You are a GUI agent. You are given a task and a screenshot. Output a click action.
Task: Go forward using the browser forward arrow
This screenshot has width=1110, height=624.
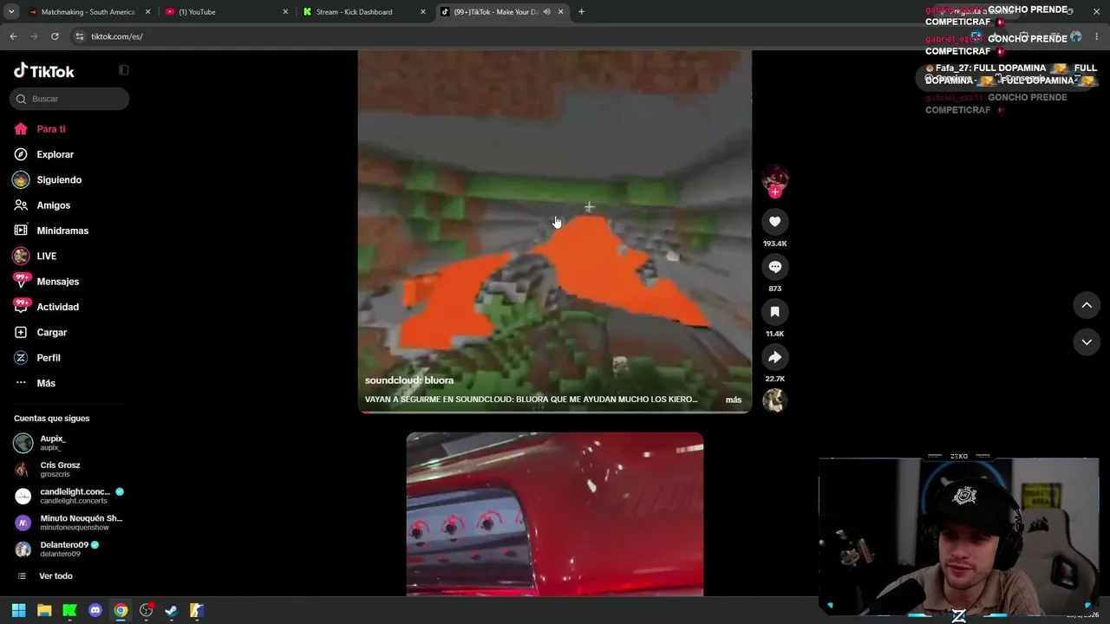[x=34, y=36]
